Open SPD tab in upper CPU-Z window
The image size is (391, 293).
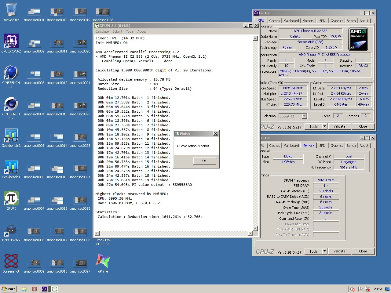pyautogui.click(x=322, y=21)
